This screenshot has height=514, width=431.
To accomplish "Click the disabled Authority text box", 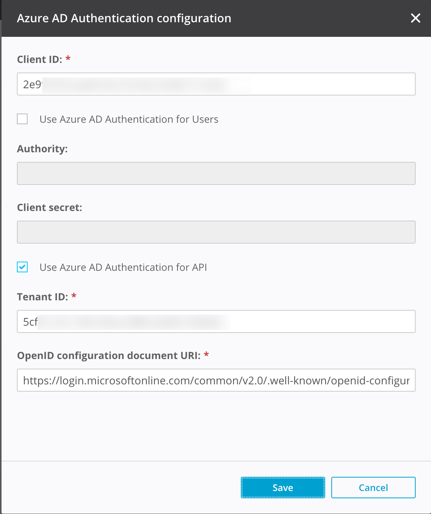I will pos(216,173).
